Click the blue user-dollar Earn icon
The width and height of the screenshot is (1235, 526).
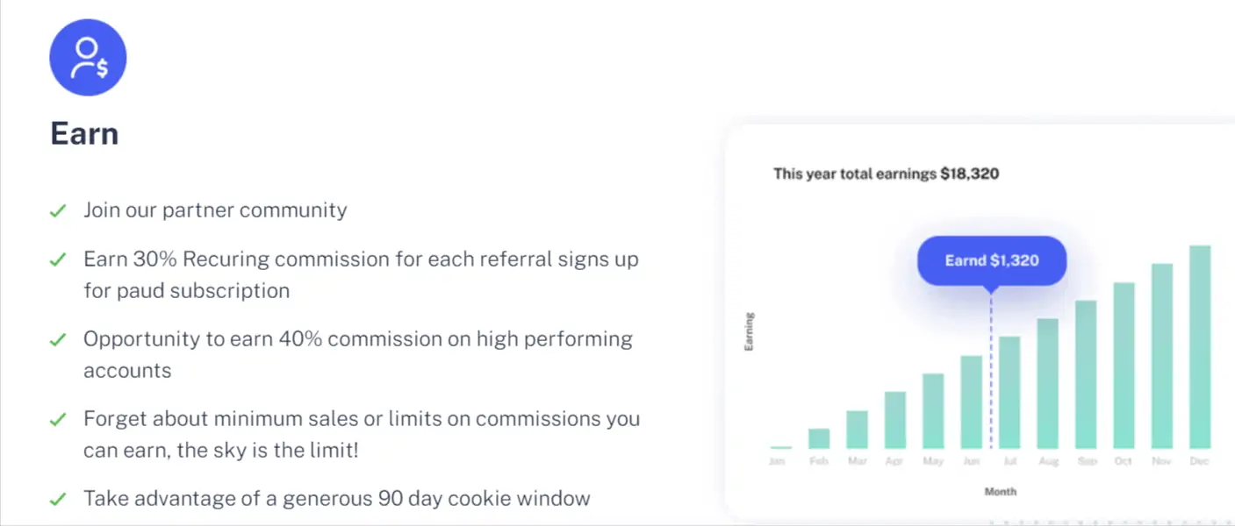click(88, 57)
